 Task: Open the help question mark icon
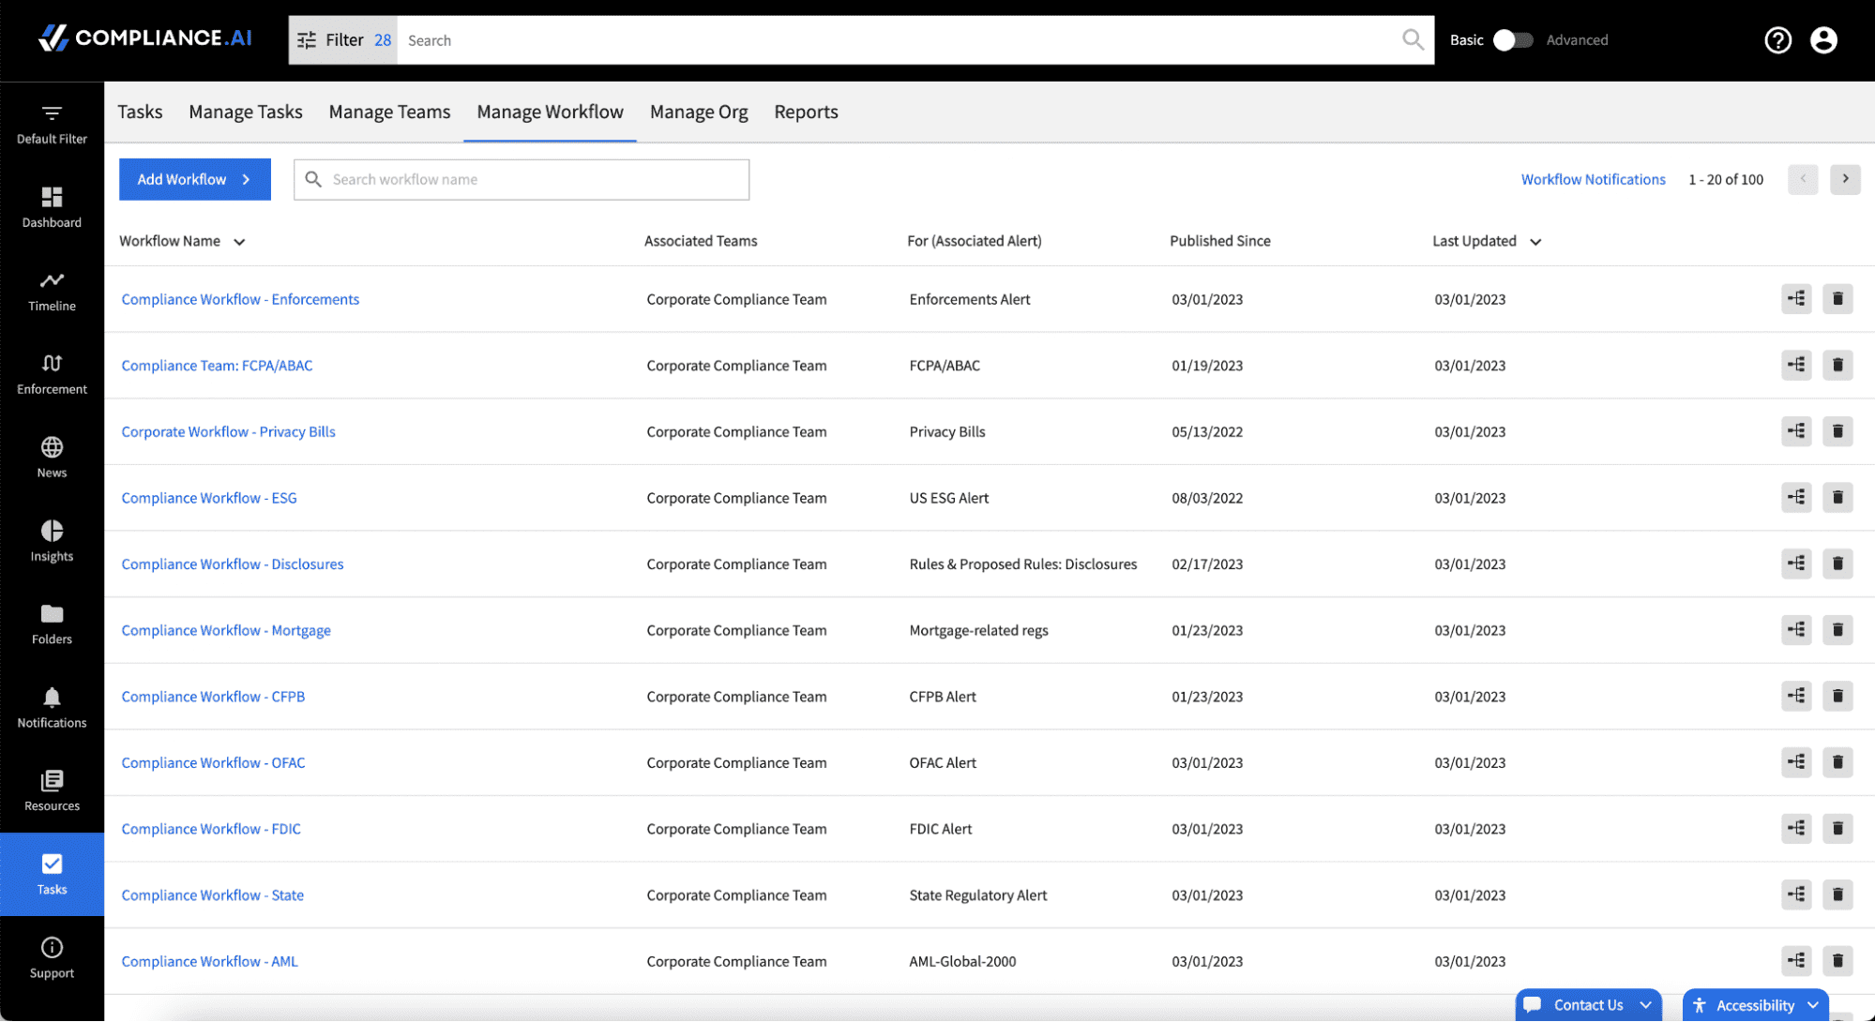(x=1777, y=40)
